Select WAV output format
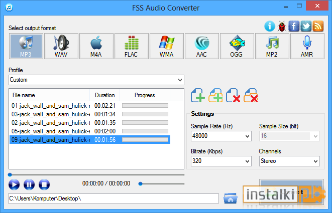Viewport: 332px width, 213px height. click(x=61, y=46)
